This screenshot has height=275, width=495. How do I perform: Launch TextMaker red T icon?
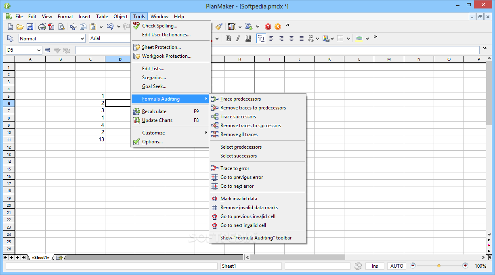[268, 27]
